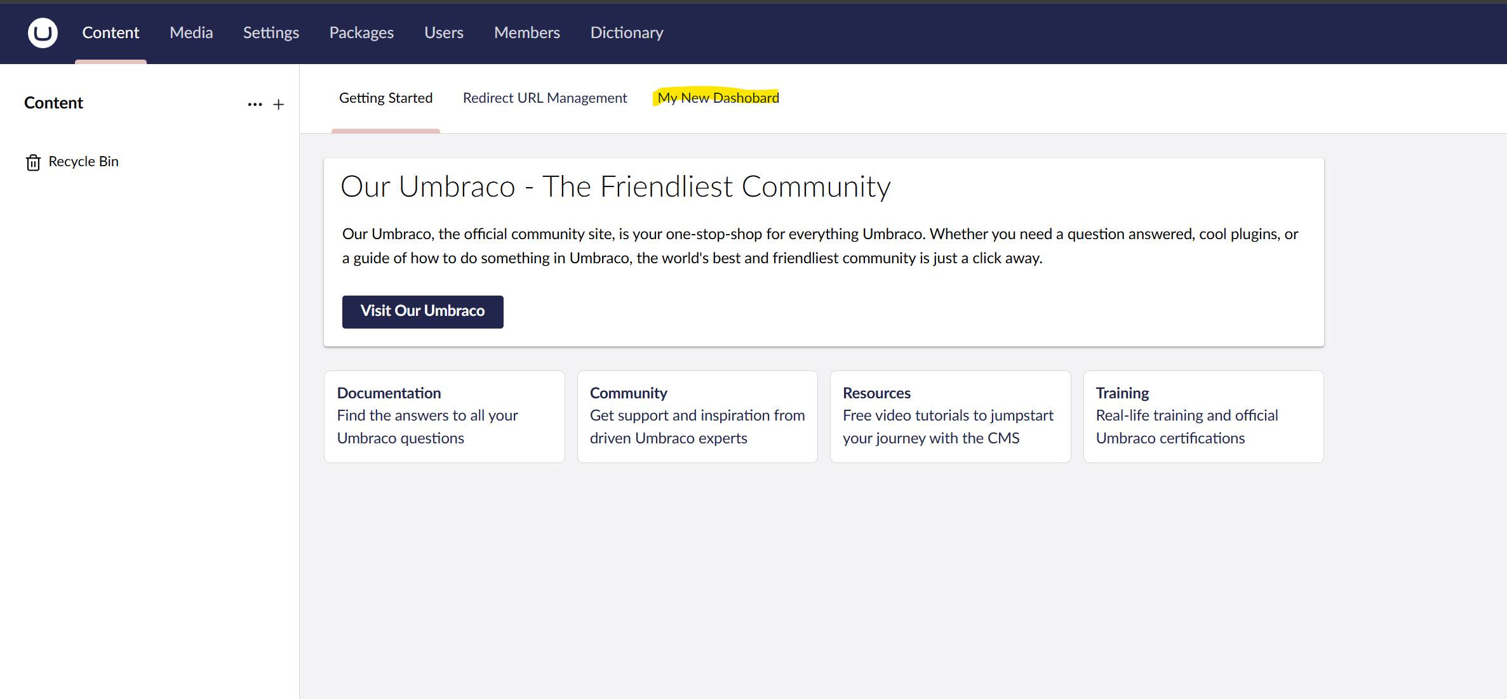
Task: Open the Training card
Action: click(1203, 417)
